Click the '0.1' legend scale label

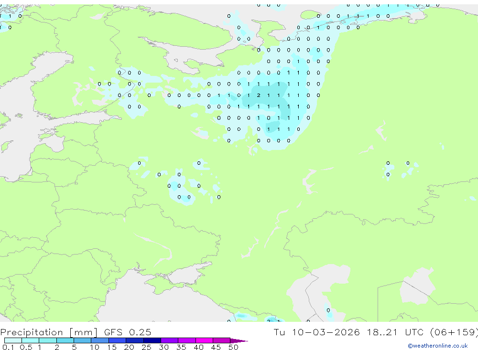[8, 347]
